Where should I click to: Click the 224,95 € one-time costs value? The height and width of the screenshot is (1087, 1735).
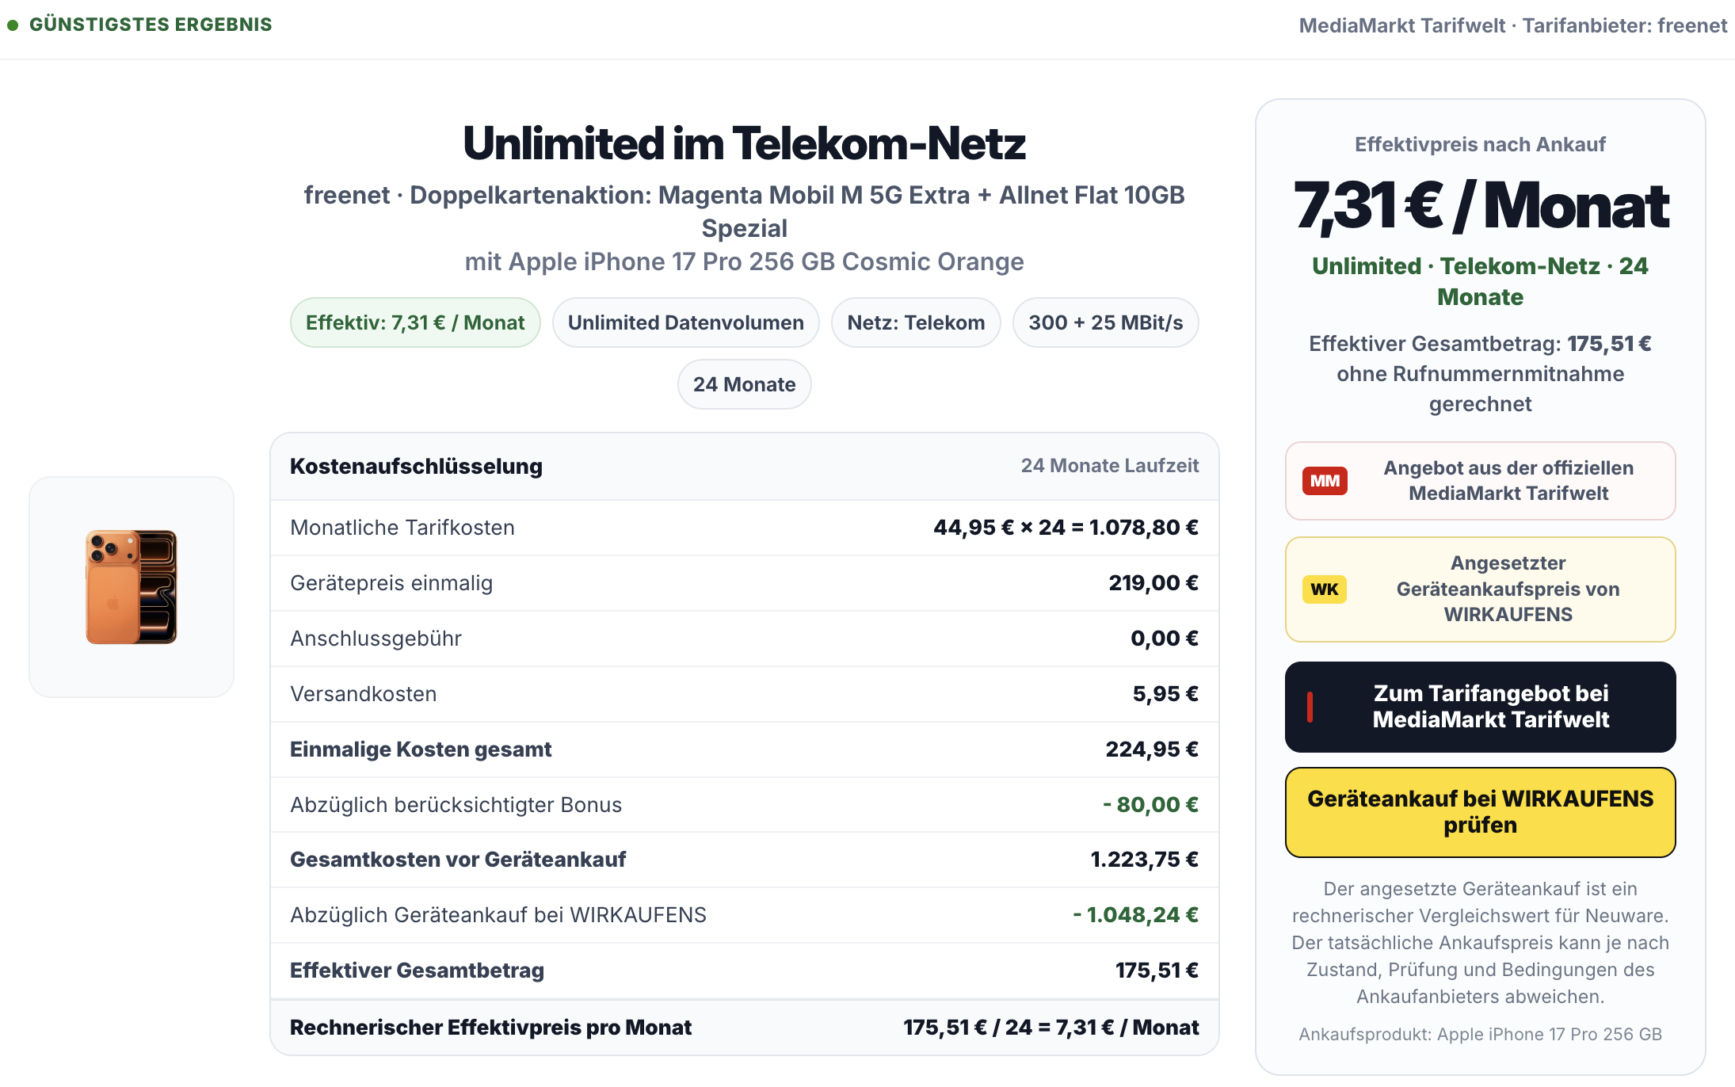pos(1152,749)
